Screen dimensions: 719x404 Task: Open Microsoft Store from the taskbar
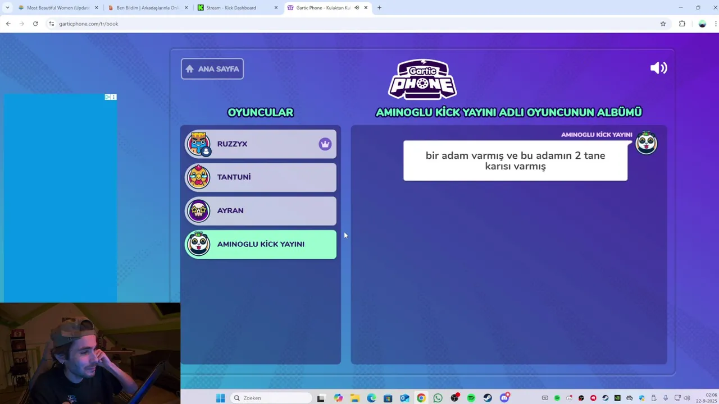tap(388, 398)
